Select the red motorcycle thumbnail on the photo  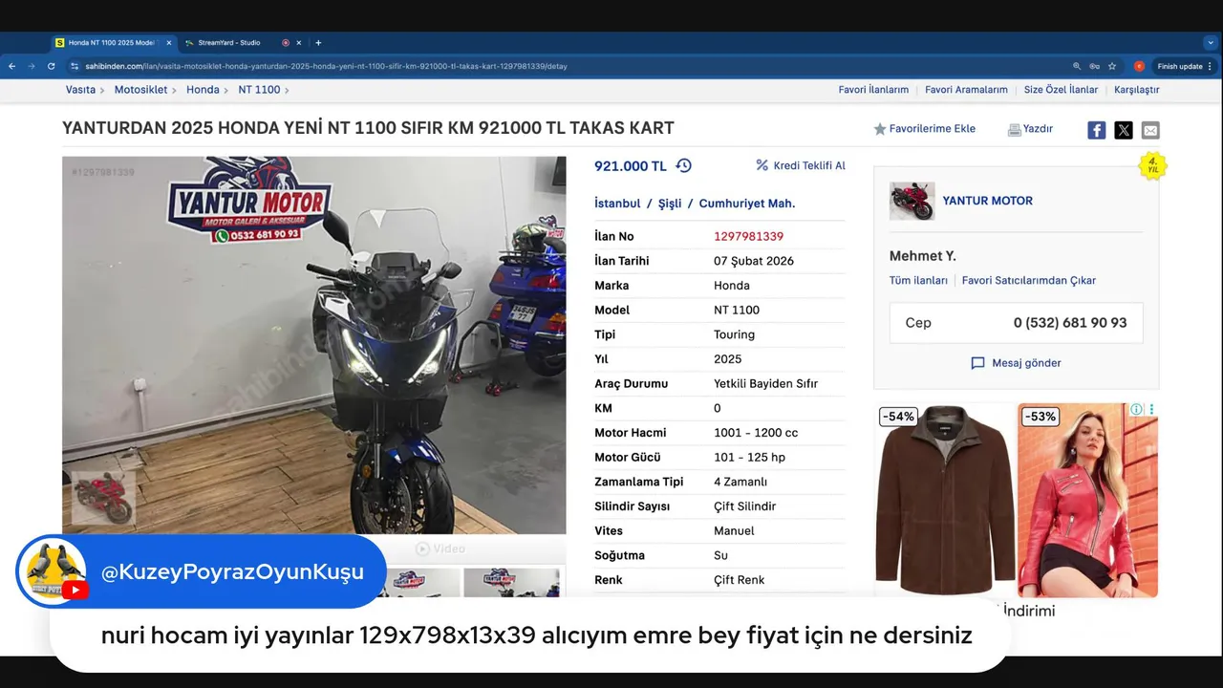click(103, 496)
